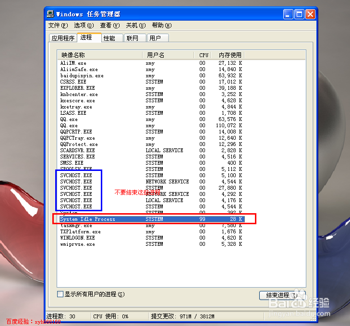The width and height of the screenshot is (350, 326).
Task: Select the CSRSS.EXE process
Action: [151, 82]
